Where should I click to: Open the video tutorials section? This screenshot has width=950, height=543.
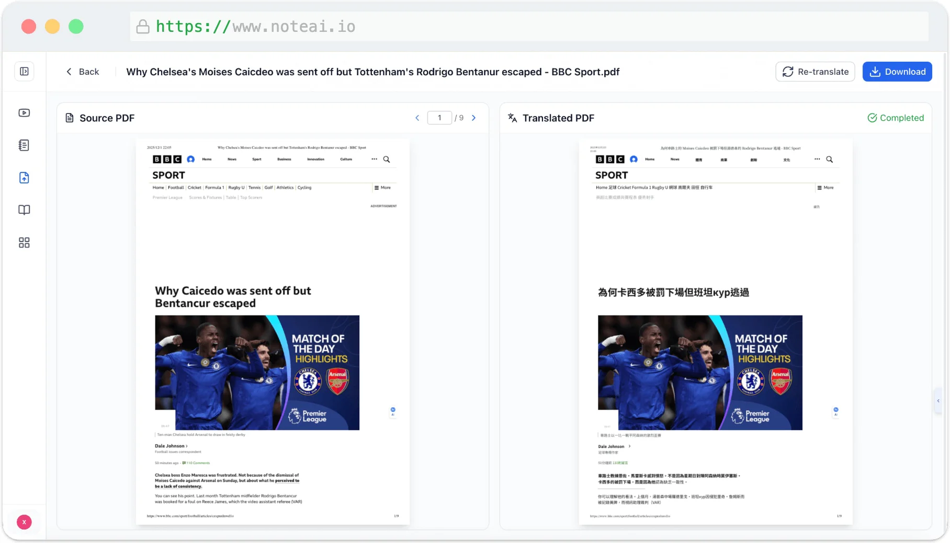[24, 112]
